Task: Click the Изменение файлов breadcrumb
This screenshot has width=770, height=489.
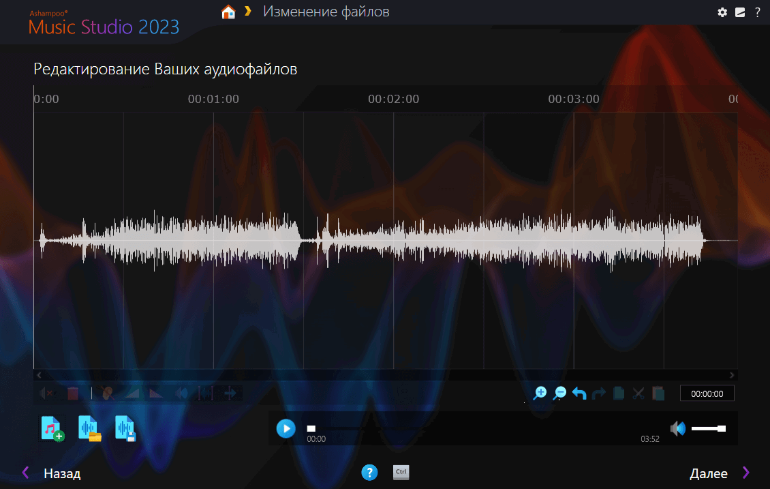Action: tap(326, 12)
